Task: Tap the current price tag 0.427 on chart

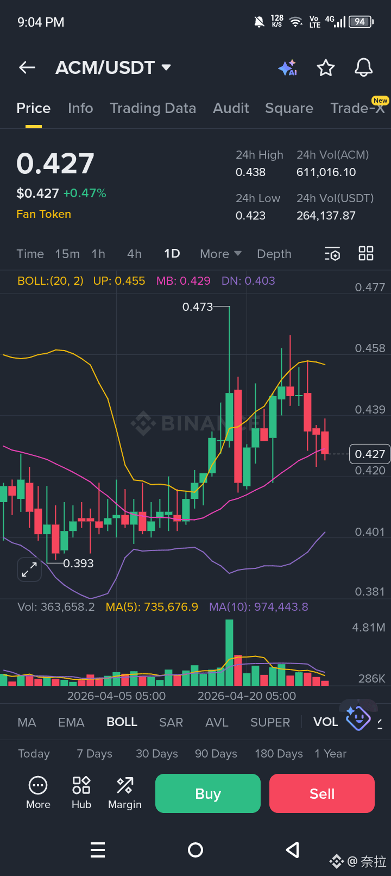Action: pyautogui.click(x=370, y=454)
